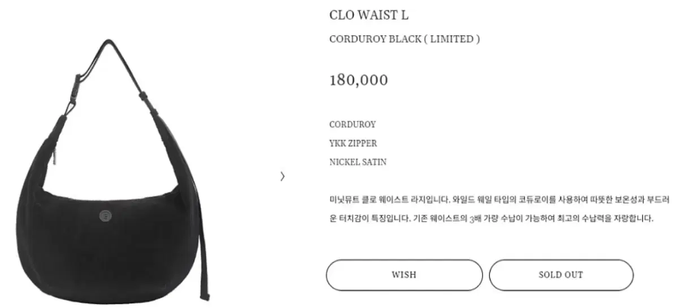This screenshot has width=678, height=308.
Task: Click the SOLD OUT button
Action: coord(561,275)
